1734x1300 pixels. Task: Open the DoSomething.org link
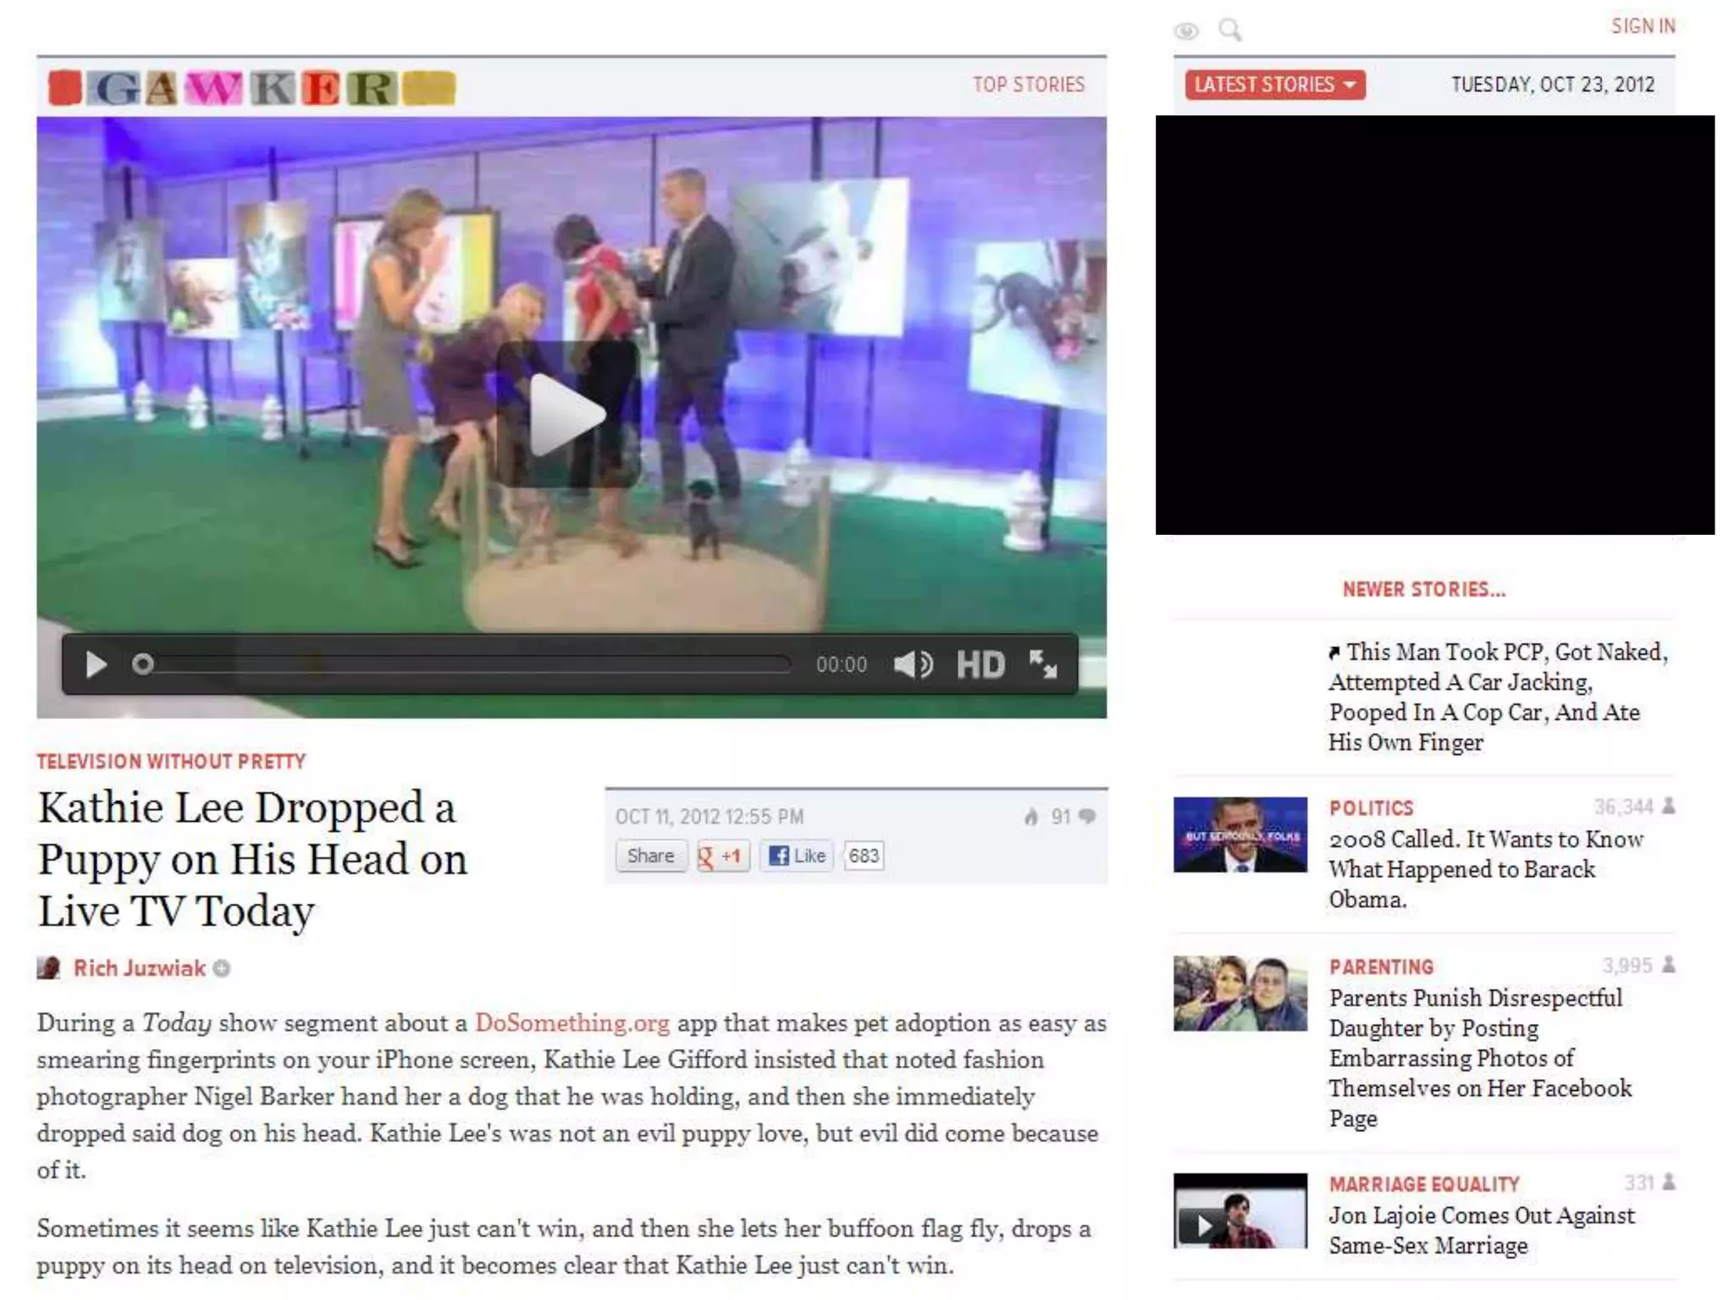pos(572,1022)
